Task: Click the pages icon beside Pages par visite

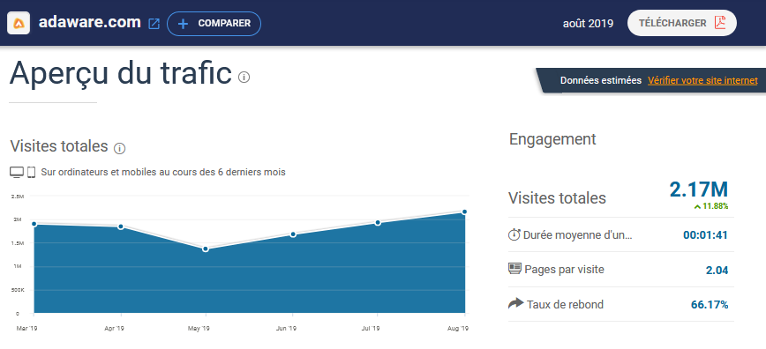Action: [x=514, y=269]
